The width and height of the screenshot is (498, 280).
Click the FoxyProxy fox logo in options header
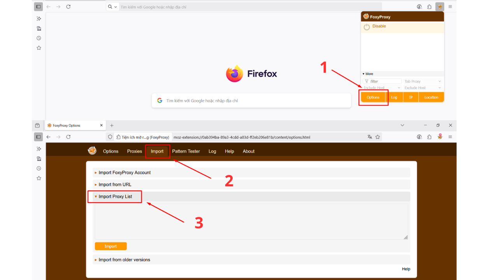tap(92, 150)
